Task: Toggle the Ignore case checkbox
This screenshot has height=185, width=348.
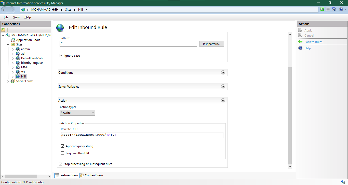Action: (x=61, y=56)
